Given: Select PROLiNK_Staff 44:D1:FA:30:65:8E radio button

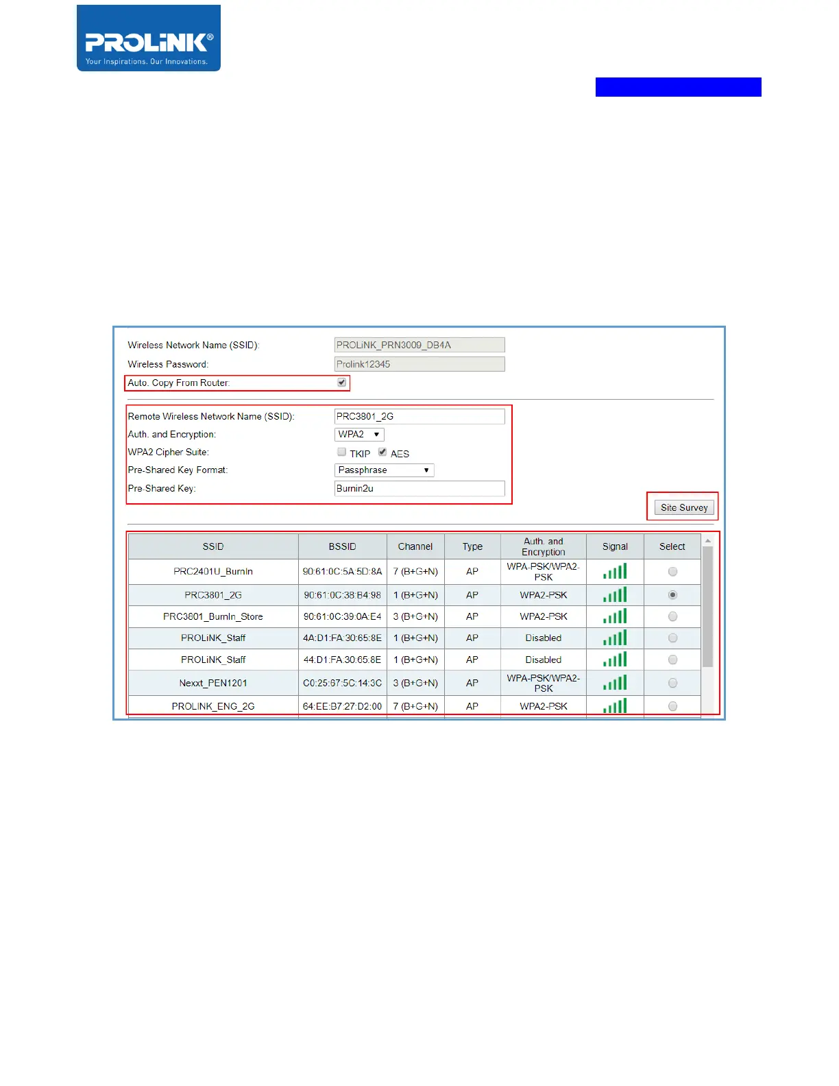Looking at the screenshot, I should (672, 660).
